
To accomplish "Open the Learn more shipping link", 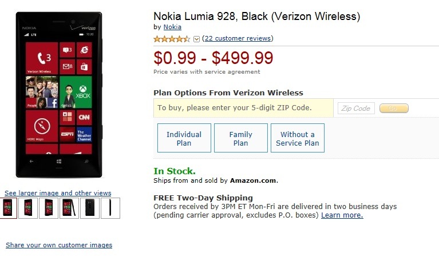I will (342, 215).
